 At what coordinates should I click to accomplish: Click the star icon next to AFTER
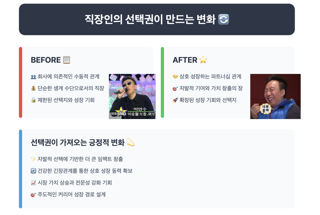(203, 60)
